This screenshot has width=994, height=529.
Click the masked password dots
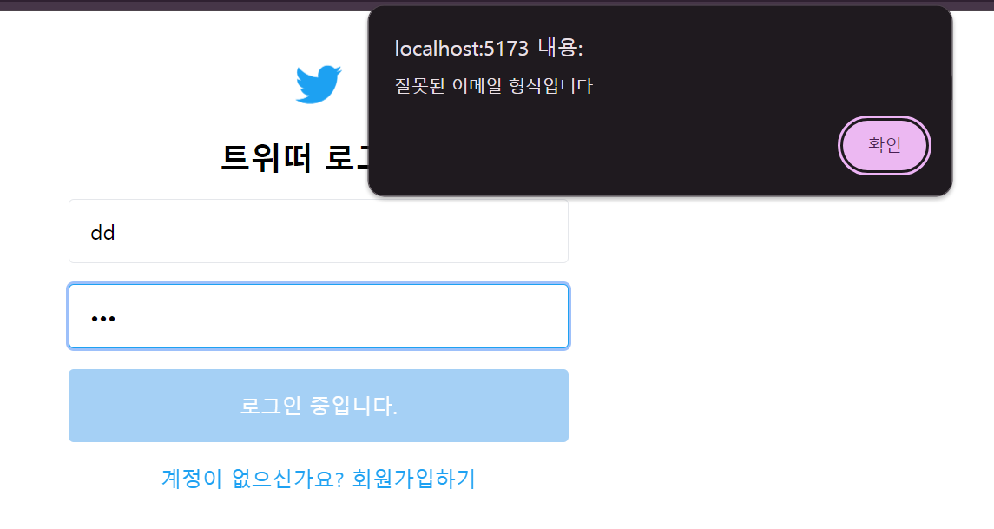(103, 319)
